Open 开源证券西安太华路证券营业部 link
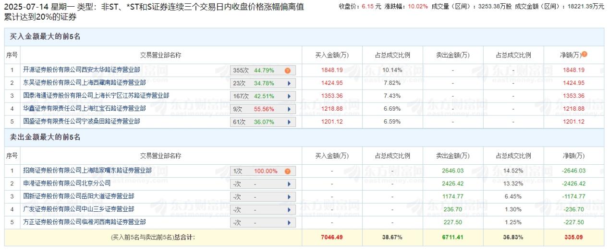Viewport: 609px width, 250px height. click(x=81, y=70)
